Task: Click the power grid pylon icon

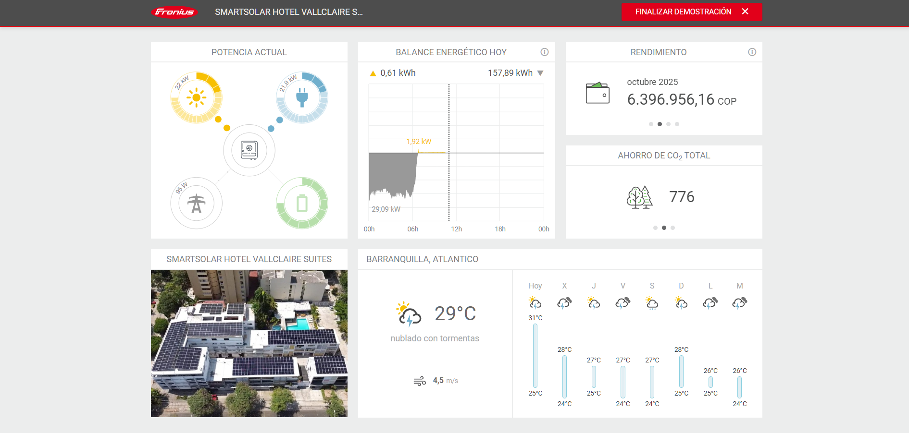Action: tap(196, 204)
